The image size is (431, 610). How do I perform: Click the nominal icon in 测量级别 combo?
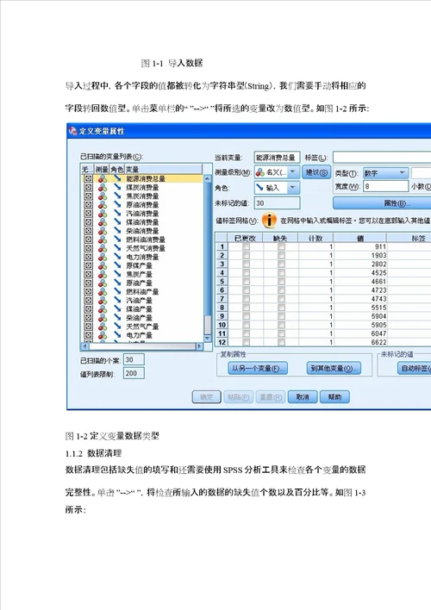(x=259, y=172)
